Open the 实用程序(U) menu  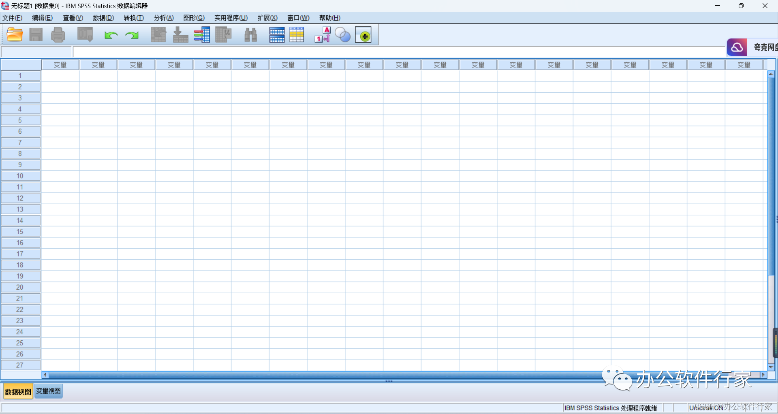tap(231, 18)
